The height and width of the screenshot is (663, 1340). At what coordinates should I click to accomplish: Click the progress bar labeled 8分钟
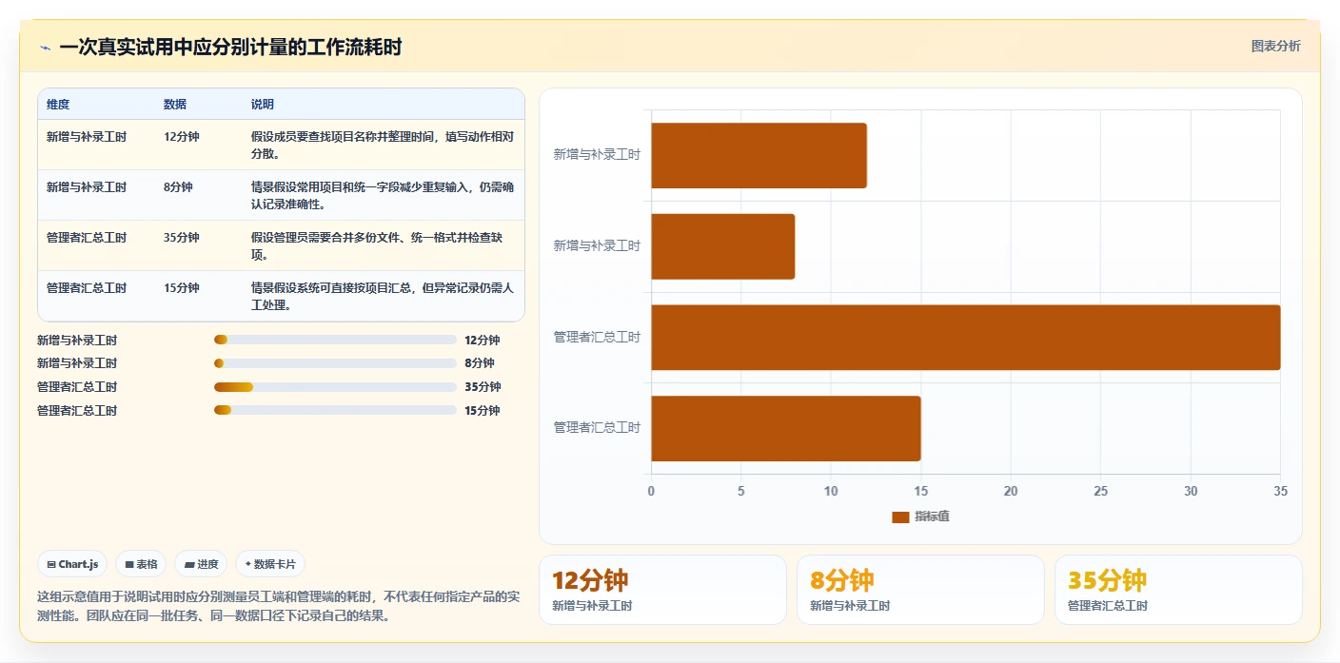pos(335,363)
